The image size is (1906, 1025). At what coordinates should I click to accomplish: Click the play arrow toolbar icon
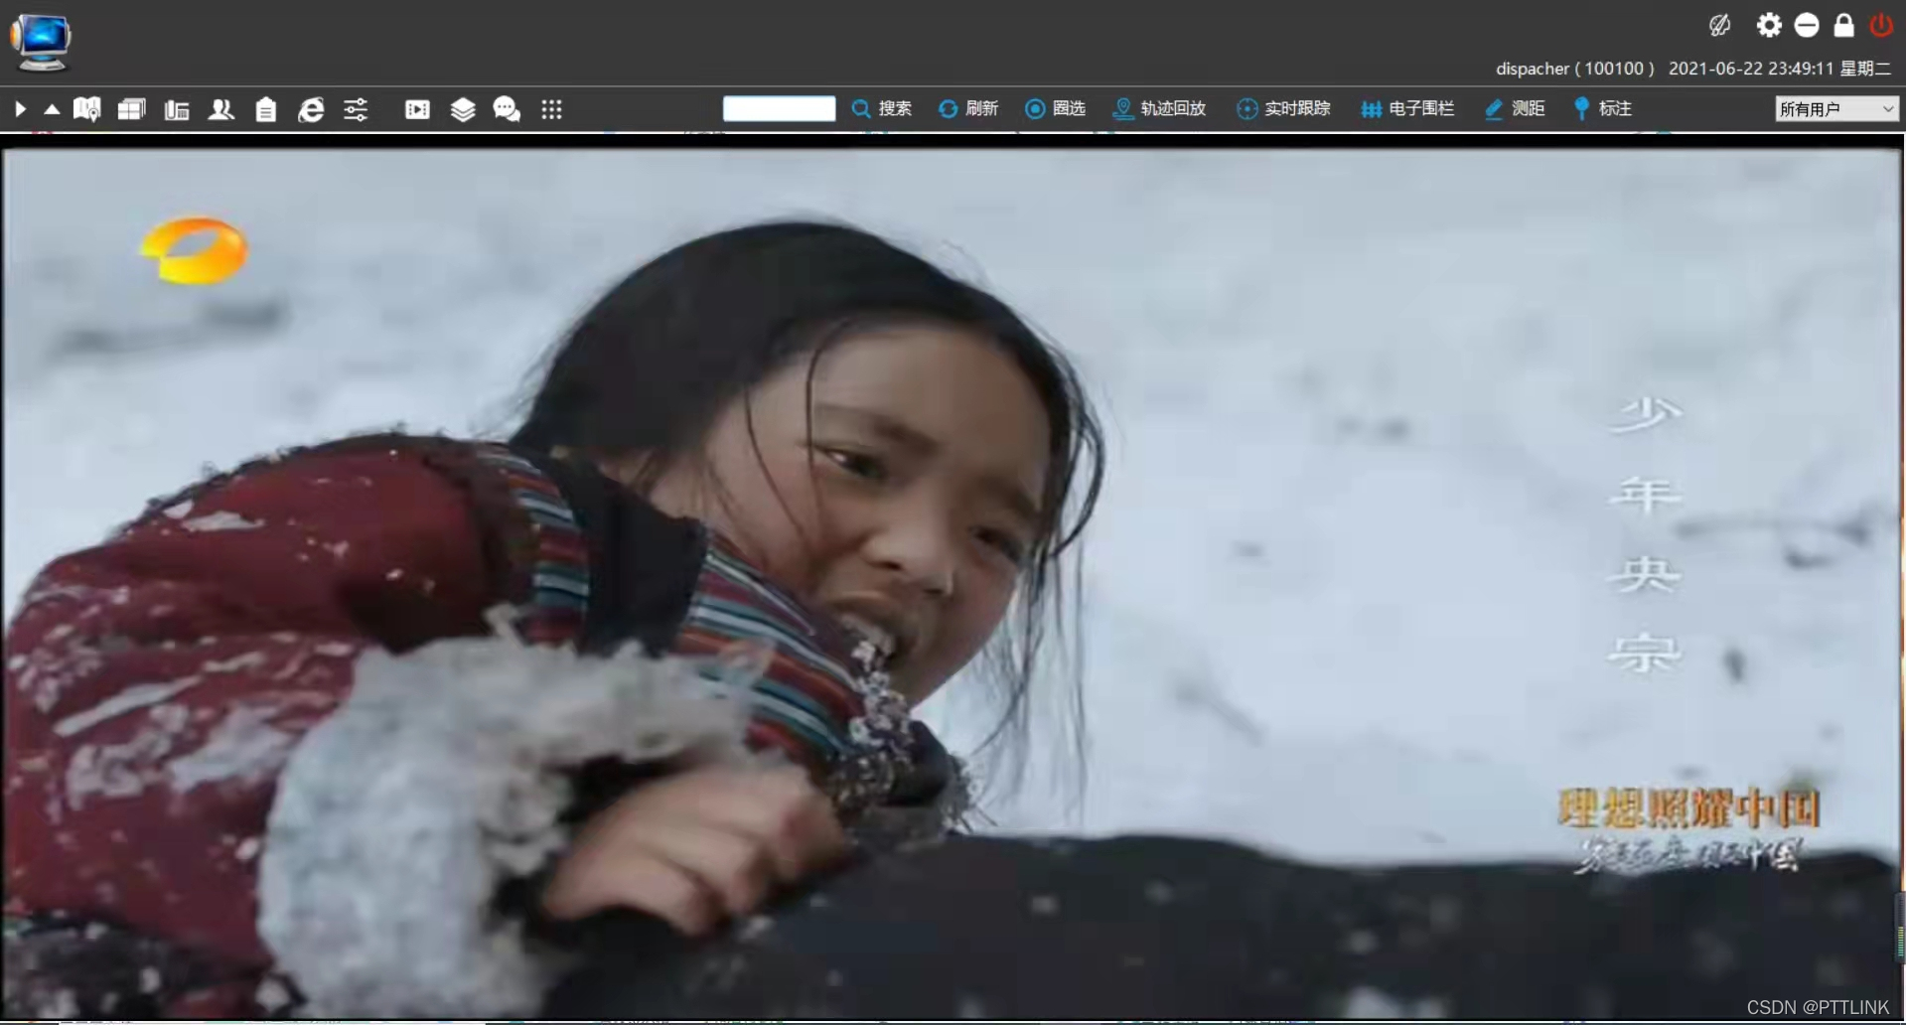tap(20, 109)
